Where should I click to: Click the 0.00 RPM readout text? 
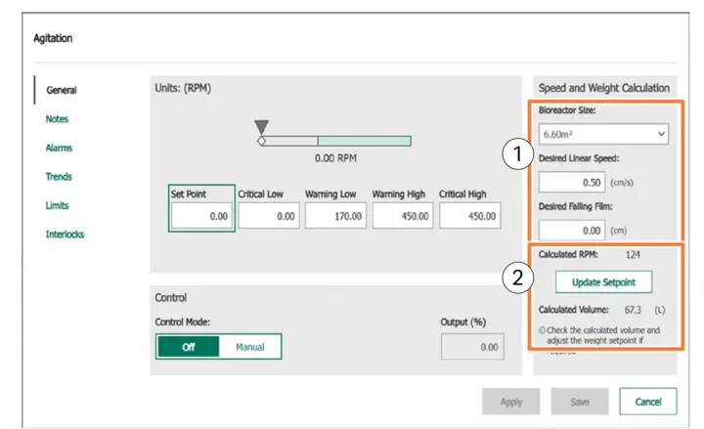pyautogui.click(x=335, y=158)
